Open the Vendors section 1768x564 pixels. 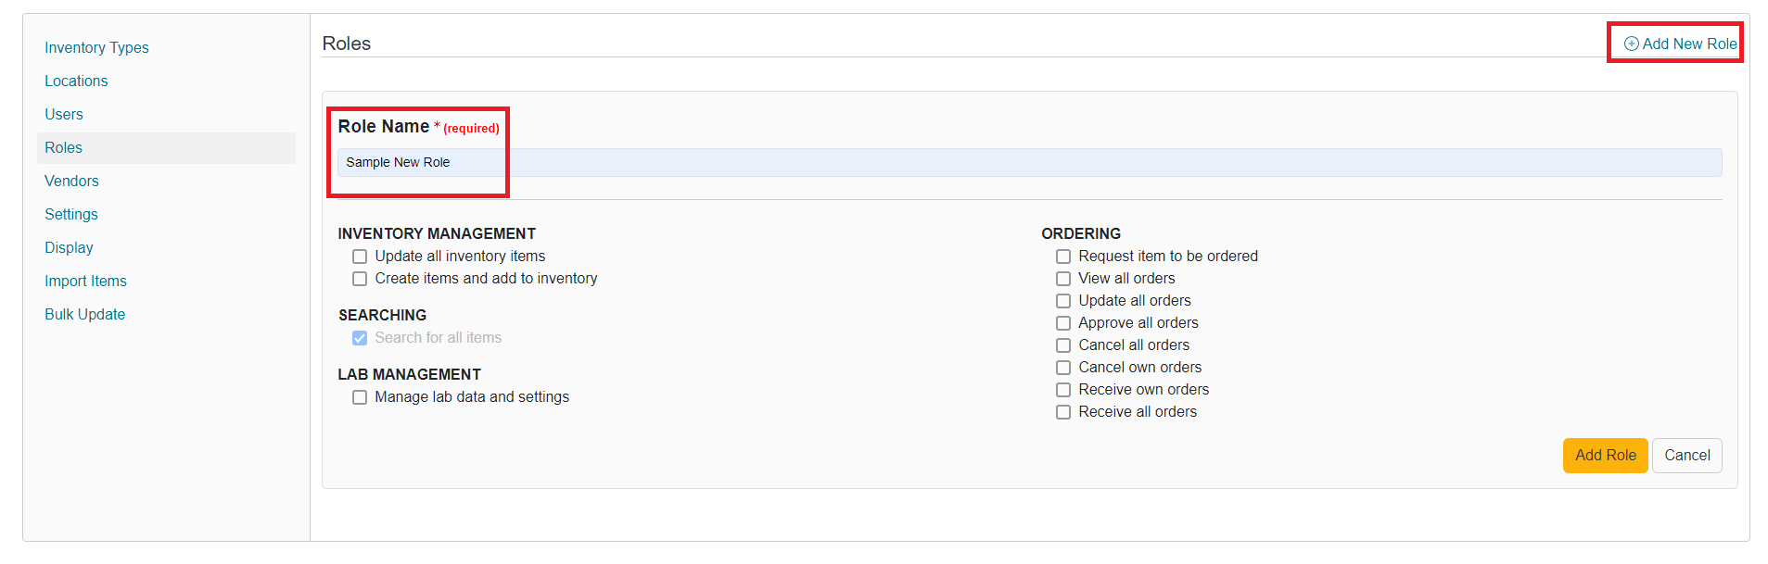click(71, 181)
